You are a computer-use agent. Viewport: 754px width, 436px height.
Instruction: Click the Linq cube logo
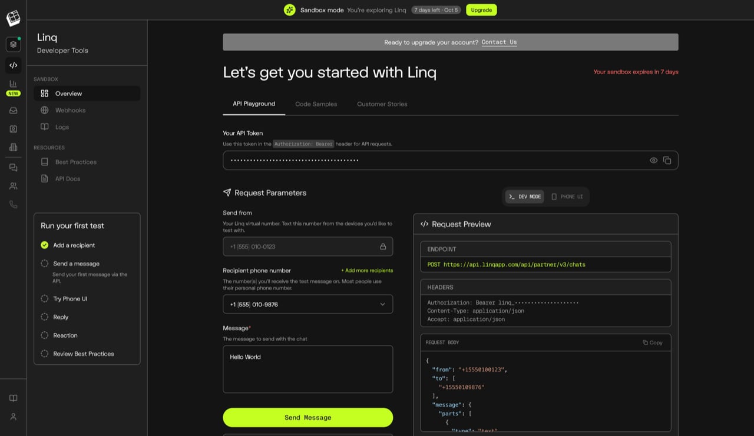click(13, 18)
